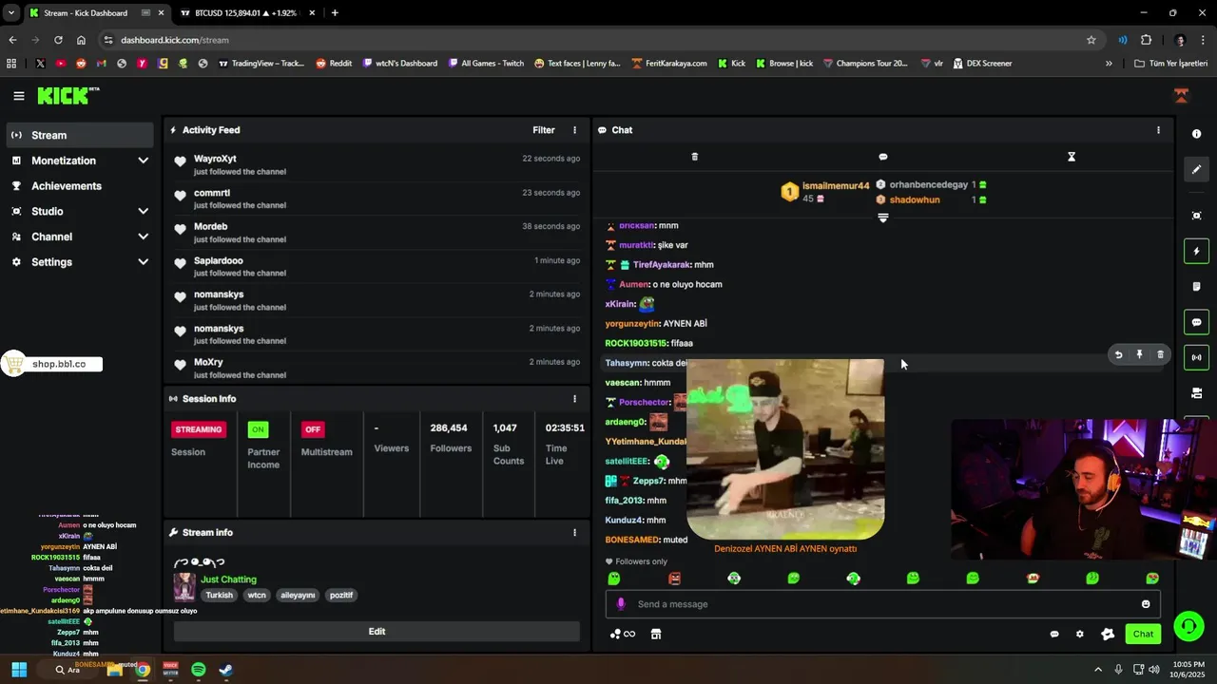Click the multi-screen icon in right sidebar
Image resolution: width=1217 pixels, height=684 pixels.
[1197, 392]
